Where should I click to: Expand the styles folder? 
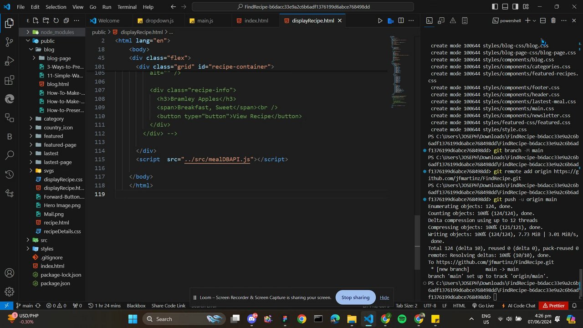coord(52,249)
